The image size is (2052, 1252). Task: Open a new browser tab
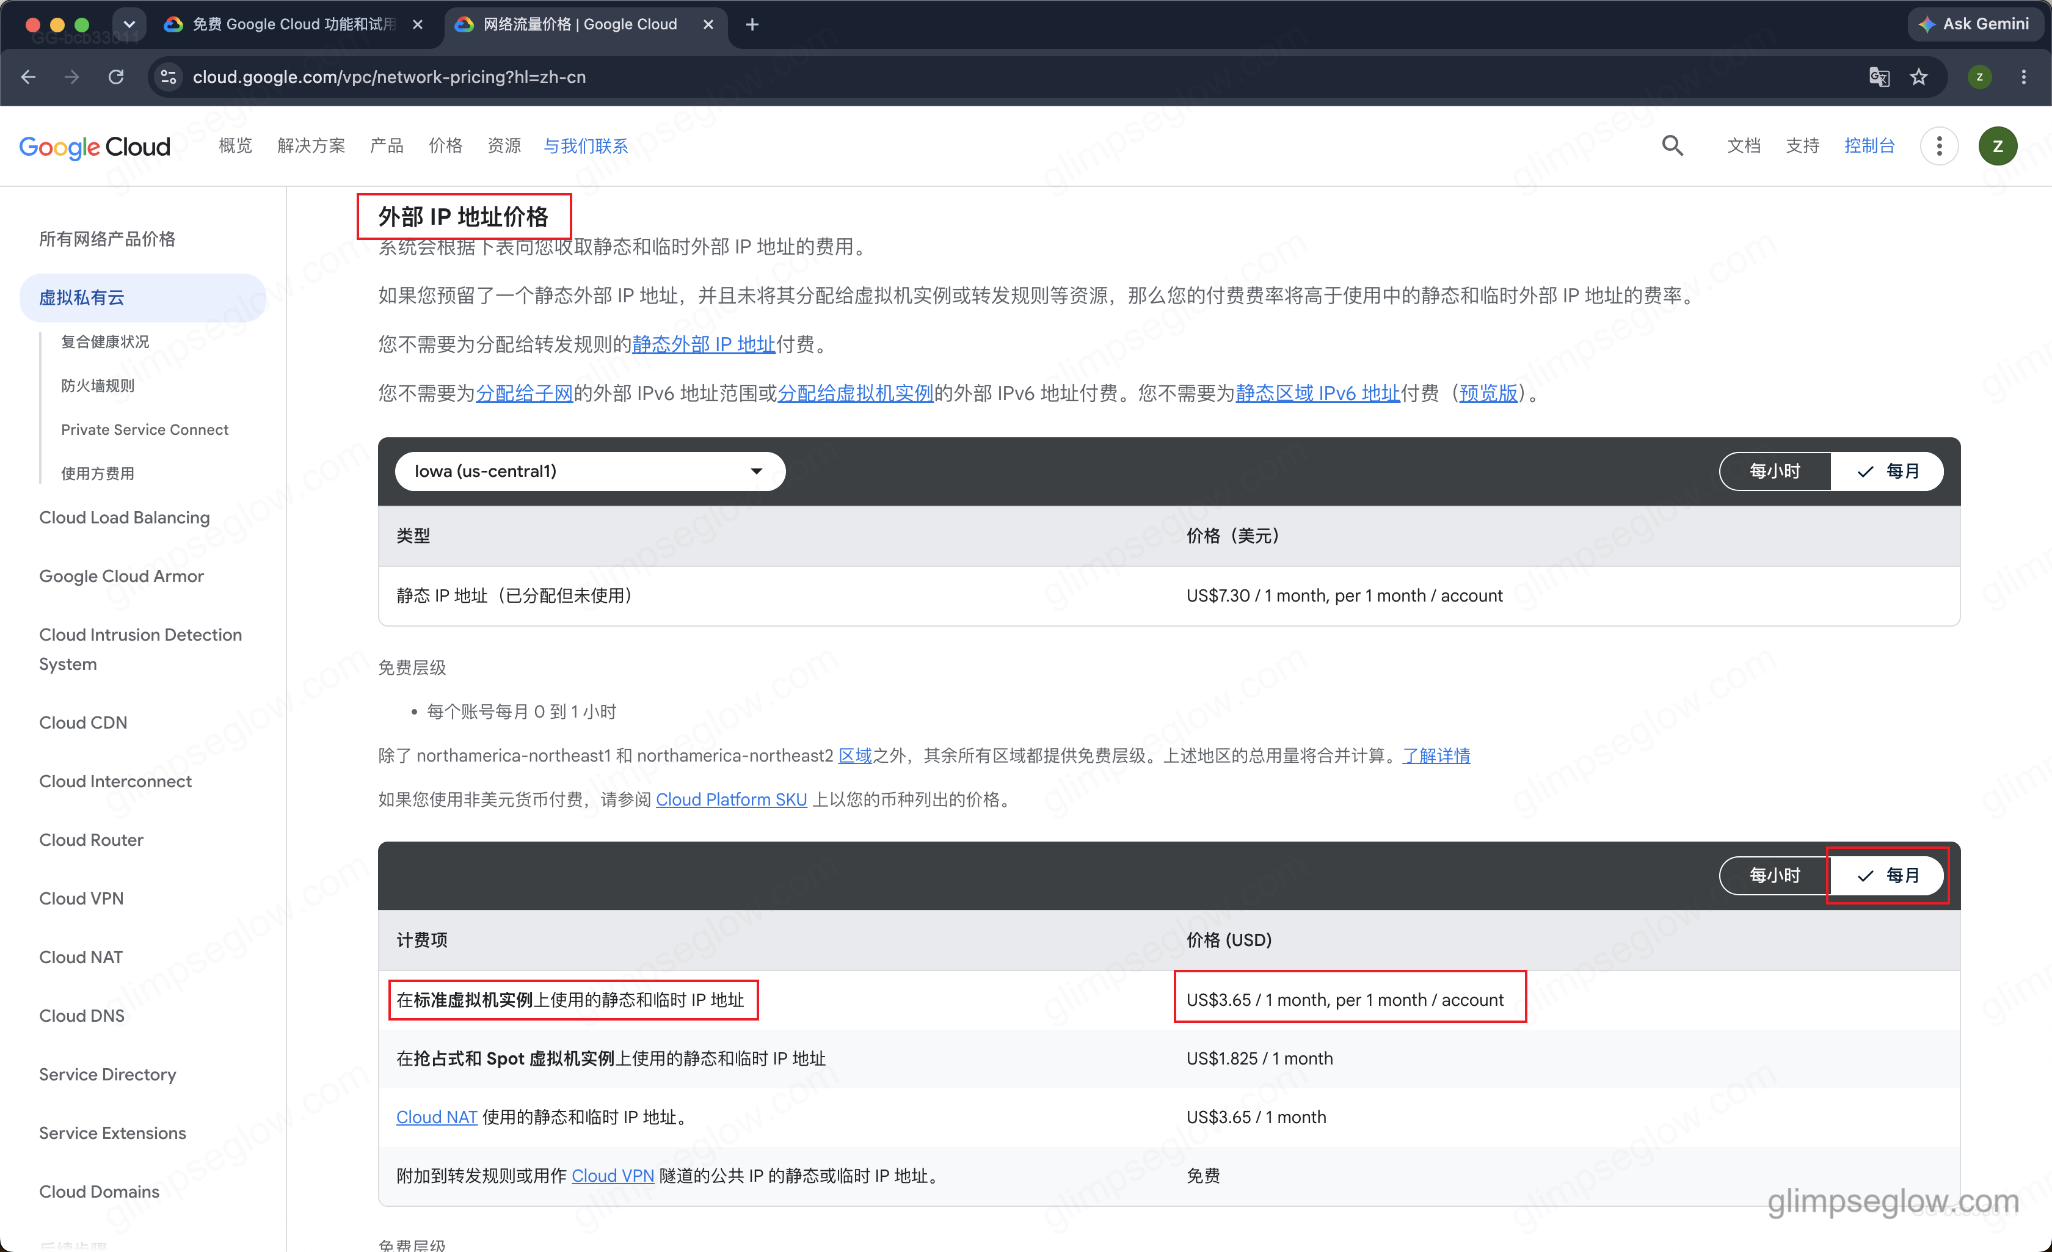[x=752, y=24]
